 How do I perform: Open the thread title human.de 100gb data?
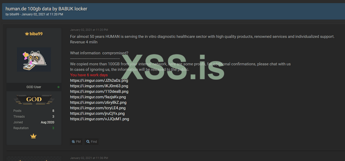46,9
